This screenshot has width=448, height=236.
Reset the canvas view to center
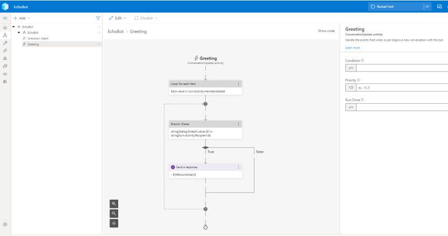click(114, 223)
